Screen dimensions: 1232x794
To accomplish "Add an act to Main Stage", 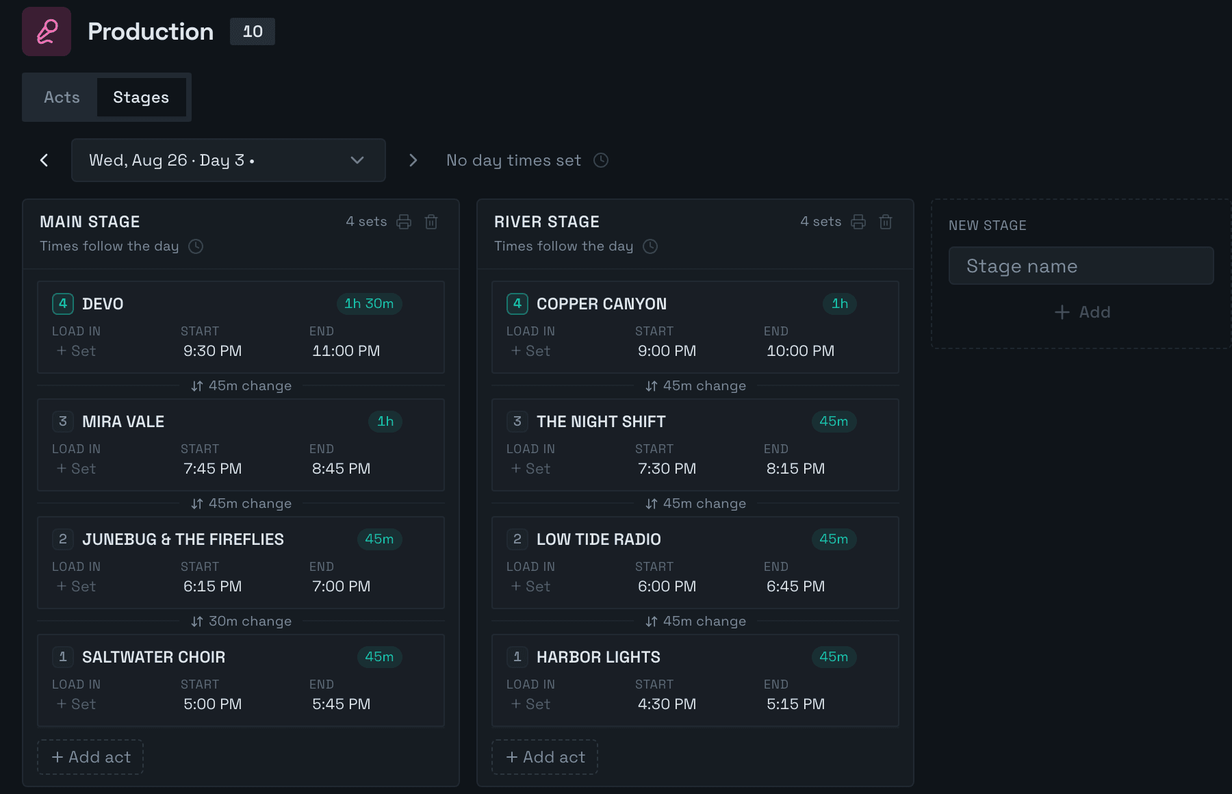I will (x=90, y=757).
